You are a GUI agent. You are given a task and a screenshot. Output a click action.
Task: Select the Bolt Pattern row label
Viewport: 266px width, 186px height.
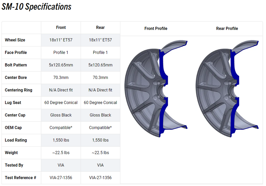pyautogui.click(x=16, y=65)
